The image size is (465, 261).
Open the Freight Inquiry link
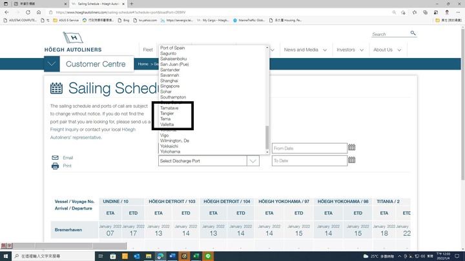pos(64,130)
